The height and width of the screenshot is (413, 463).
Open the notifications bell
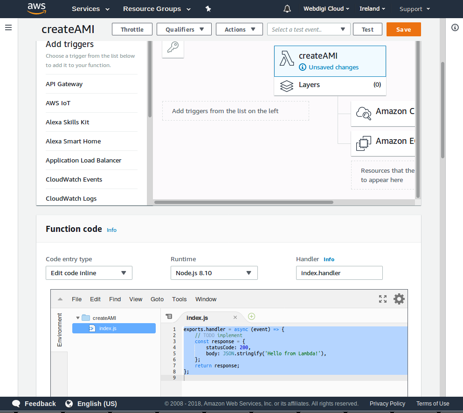(287, 9)
